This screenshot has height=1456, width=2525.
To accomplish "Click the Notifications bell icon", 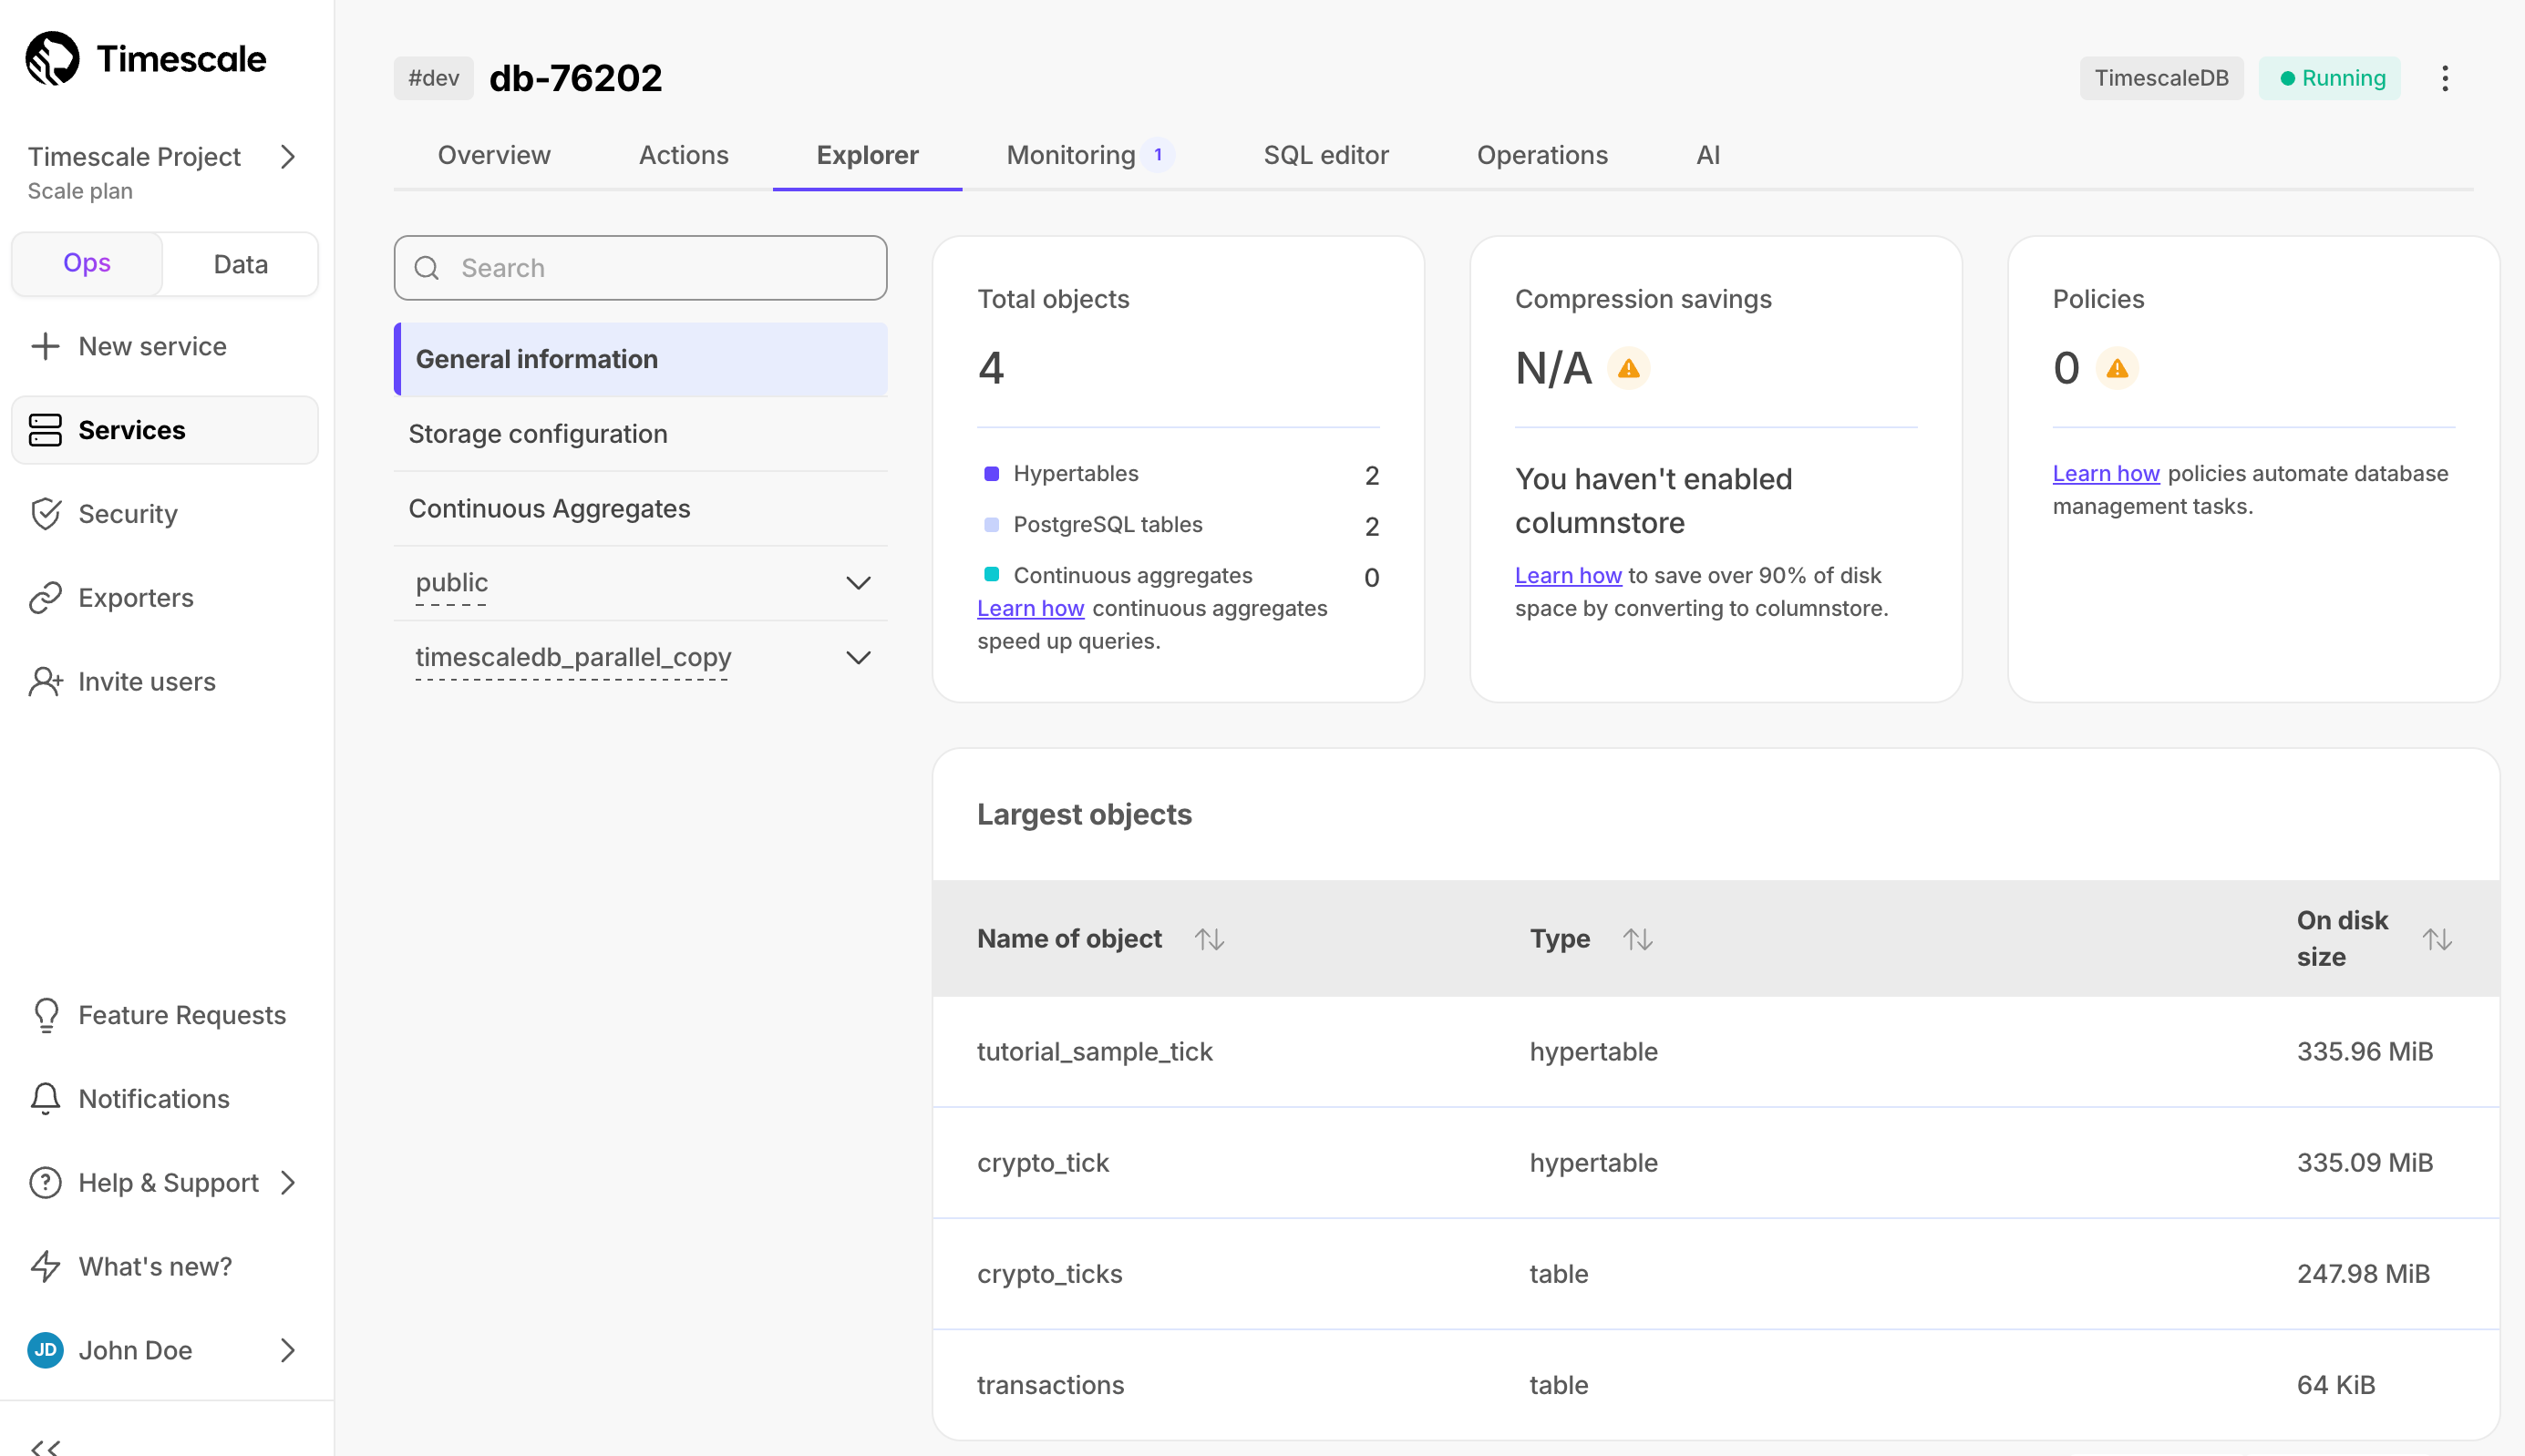I will pyautogui.click(x=45, y=1099).
